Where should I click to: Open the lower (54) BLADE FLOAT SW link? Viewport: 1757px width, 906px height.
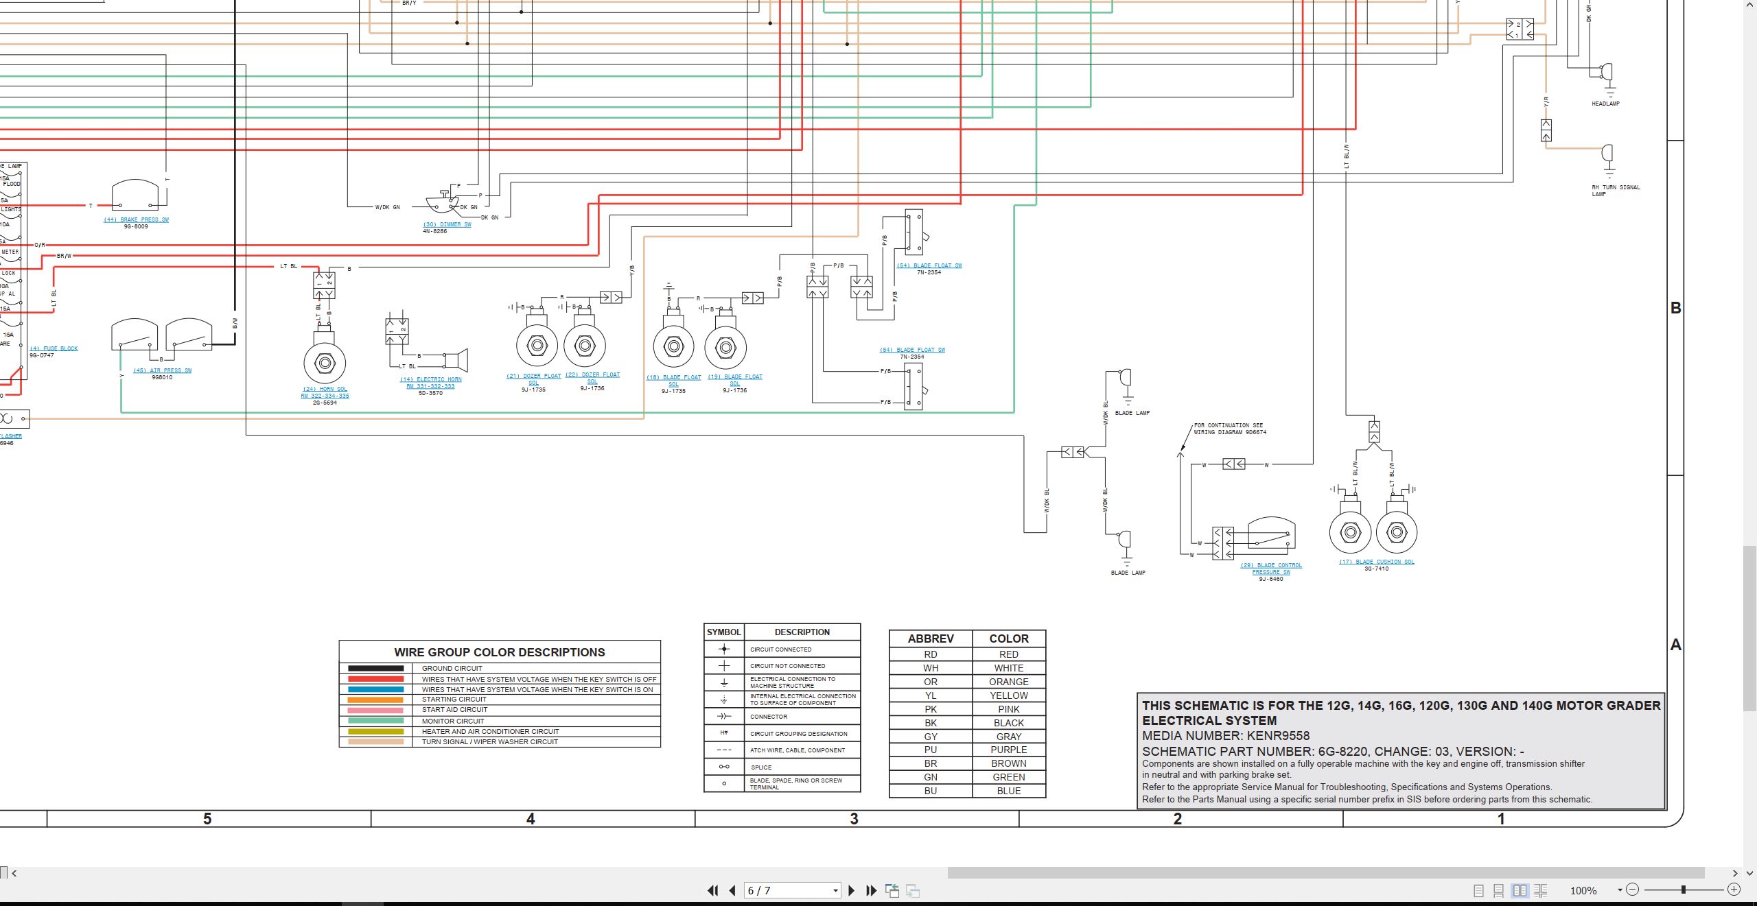pos(912,350)
